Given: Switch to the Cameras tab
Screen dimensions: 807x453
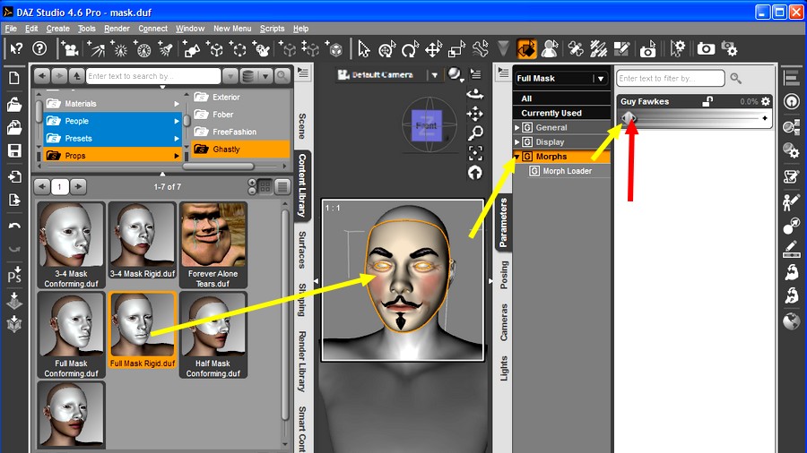Looking at the screenshot, I should [504, 322].
